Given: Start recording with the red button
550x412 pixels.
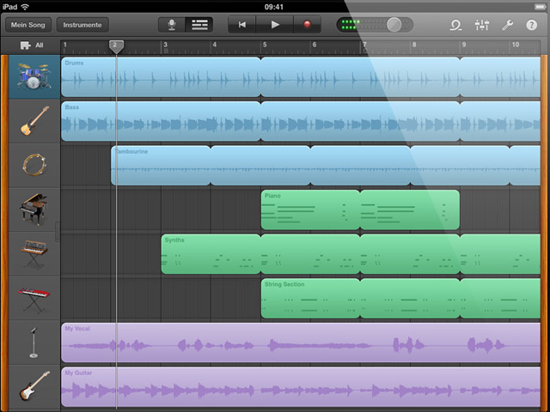Looking at the screenshot, I should tap(307, 25).
